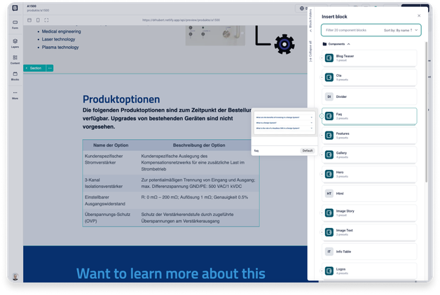The height and width of the screenshot is (295, 440).
Task: Go back via the Section breadcrumb button
Action: (x=34, y=68)
